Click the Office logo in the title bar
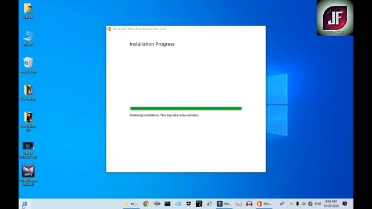This screenshot has width=372, height=209. point(109,29)
